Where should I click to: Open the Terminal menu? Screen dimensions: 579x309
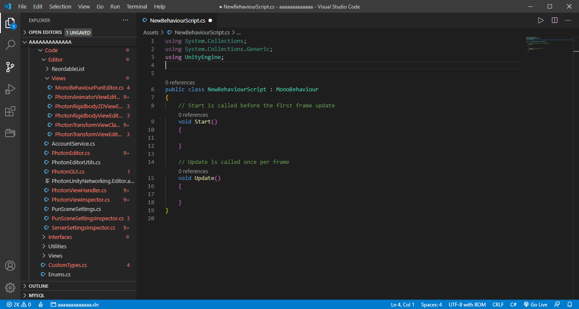point(137,7)
